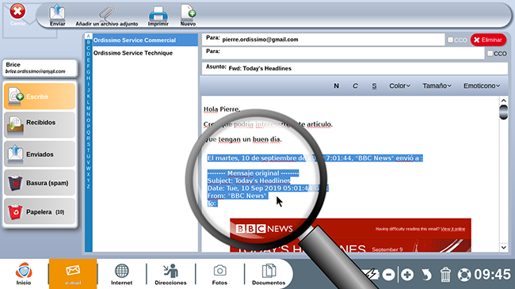Go to the Inicio home screen
Viewport: 515px width, 289px height.
point(24,274)
